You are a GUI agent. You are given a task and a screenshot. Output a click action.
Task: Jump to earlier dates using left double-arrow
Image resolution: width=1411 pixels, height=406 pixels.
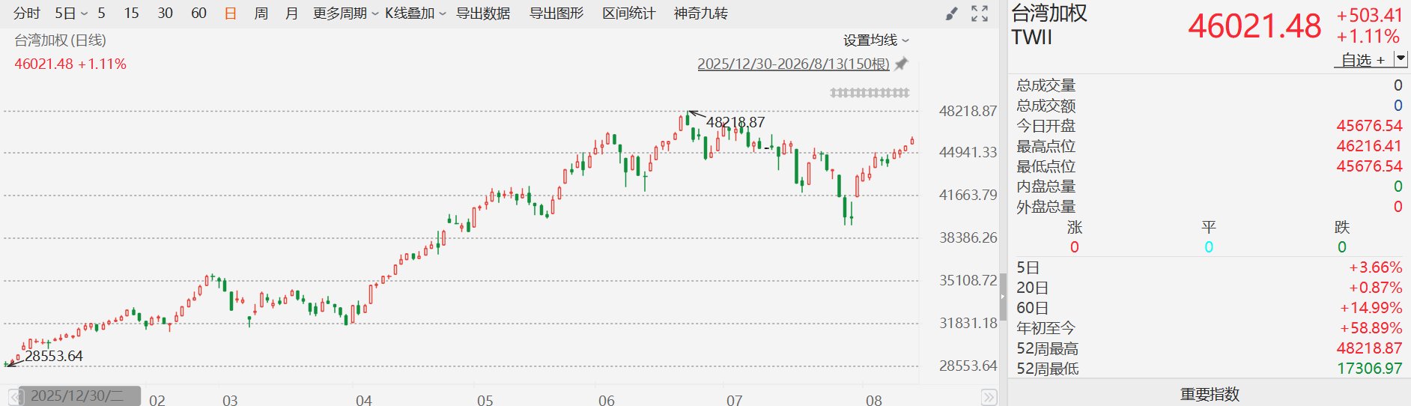[15, 396]
